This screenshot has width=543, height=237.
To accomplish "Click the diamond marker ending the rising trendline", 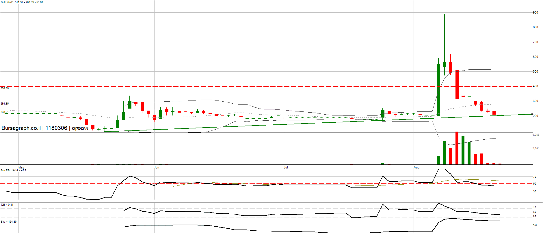I will [x=532, y=114].
